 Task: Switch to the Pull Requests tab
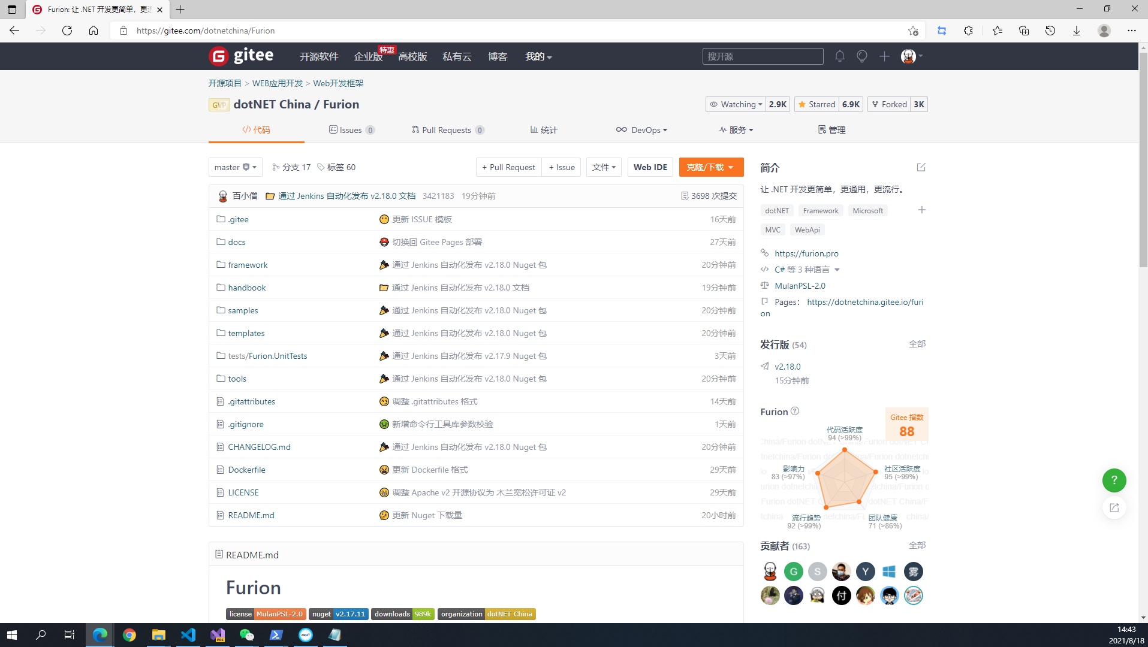point(448,130)
